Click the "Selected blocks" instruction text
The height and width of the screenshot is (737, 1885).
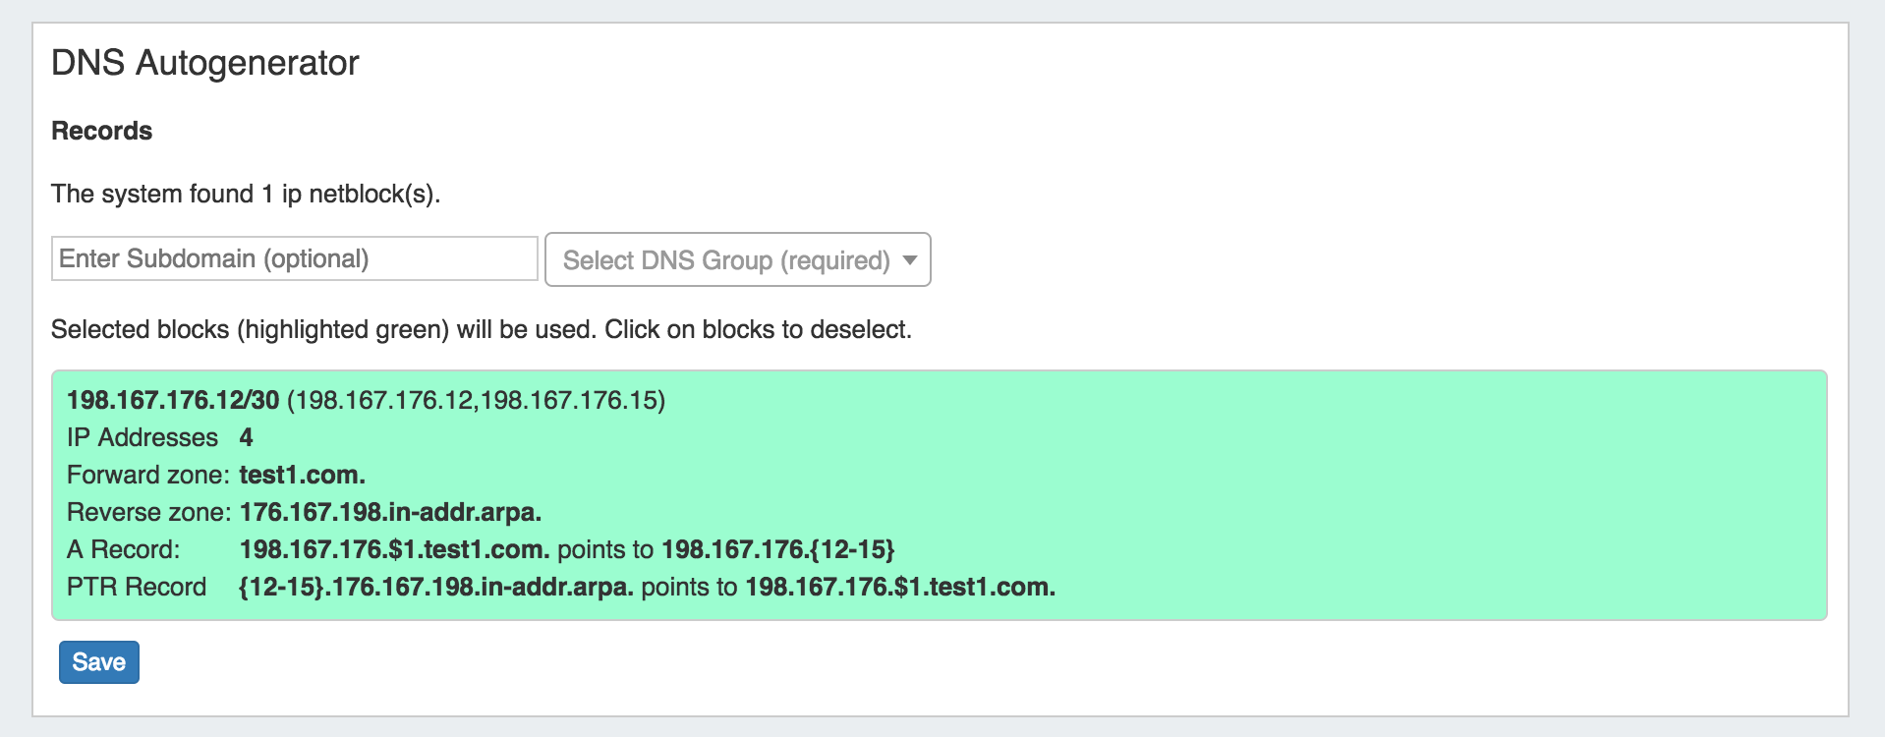[x=481, y=329]
